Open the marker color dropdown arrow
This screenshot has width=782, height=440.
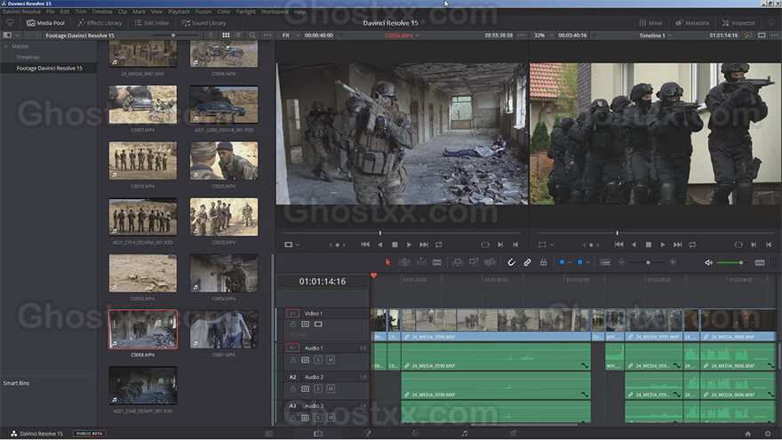[587, 262]
